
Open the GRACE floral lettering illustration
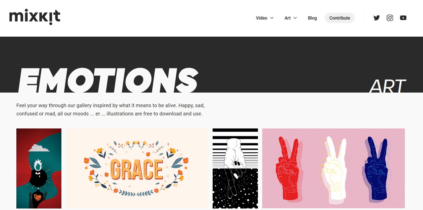tap(137, 168)
